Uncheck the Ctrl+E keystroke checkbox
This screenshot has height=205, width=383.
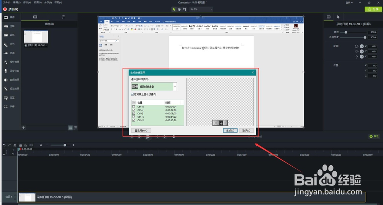[134, 107]
